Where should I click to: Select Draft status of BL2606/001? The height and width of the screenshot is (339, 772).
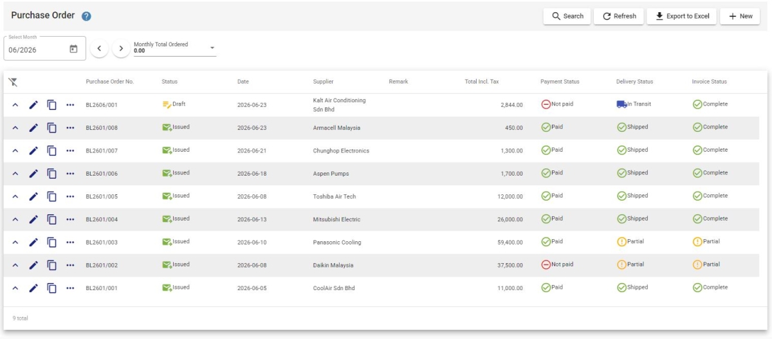tap(174, 104)
